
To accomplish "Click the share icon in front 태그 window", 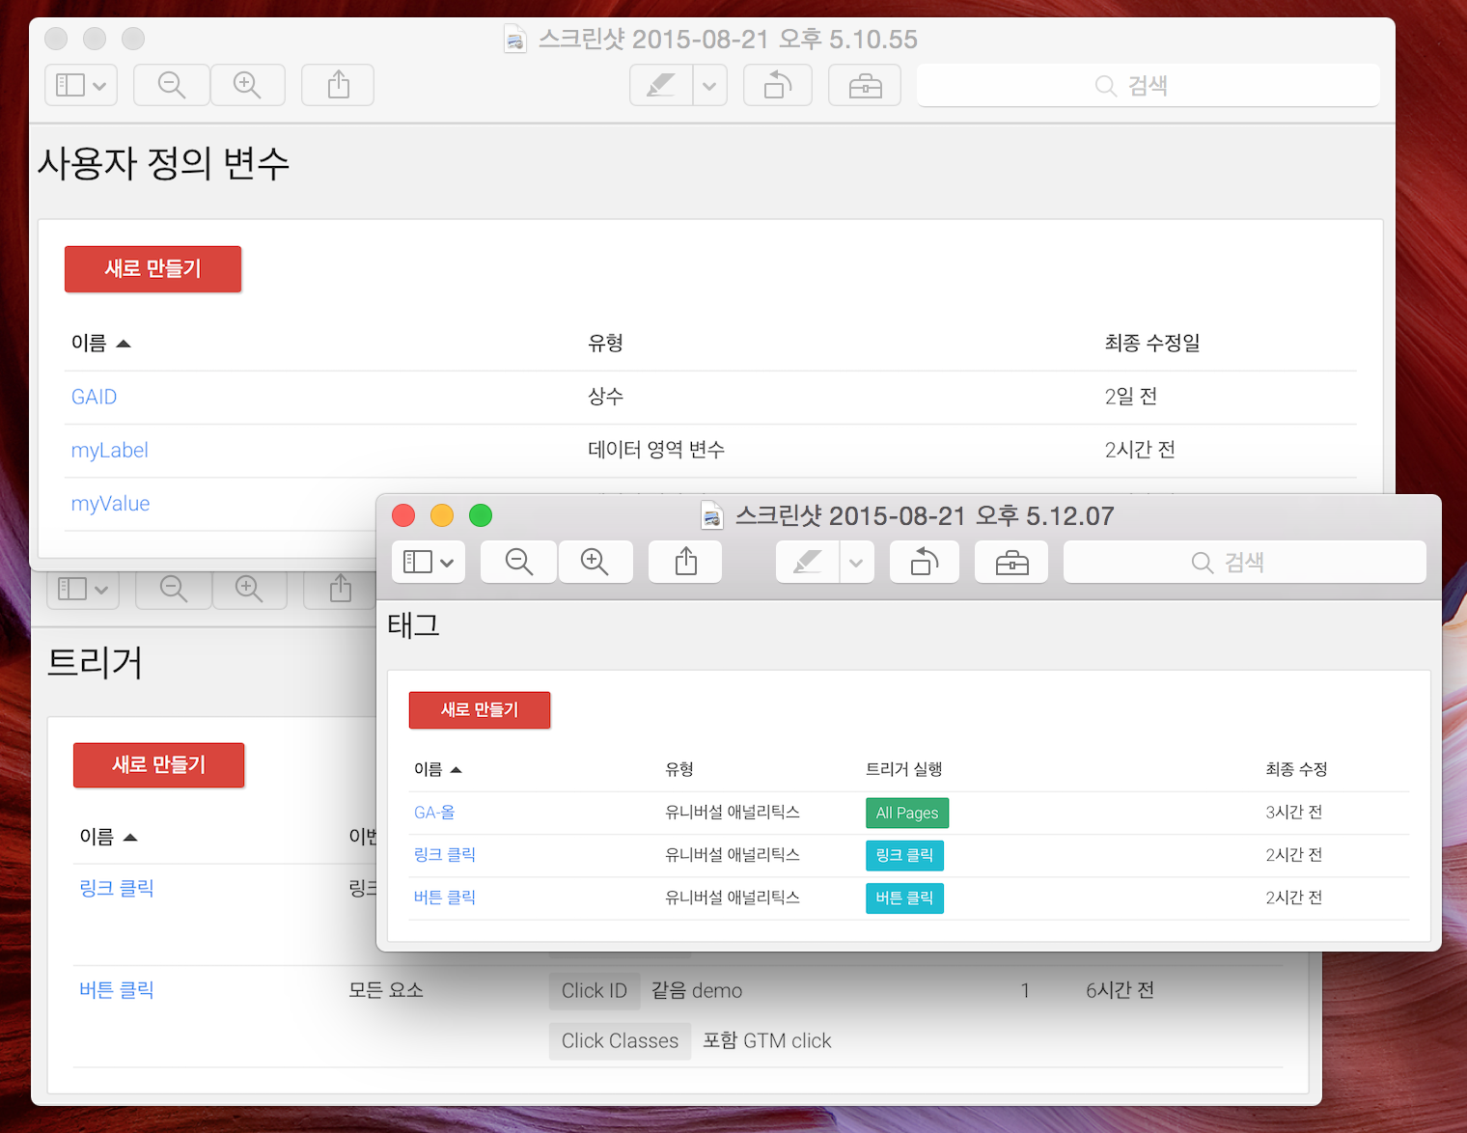I will (685, 562).
